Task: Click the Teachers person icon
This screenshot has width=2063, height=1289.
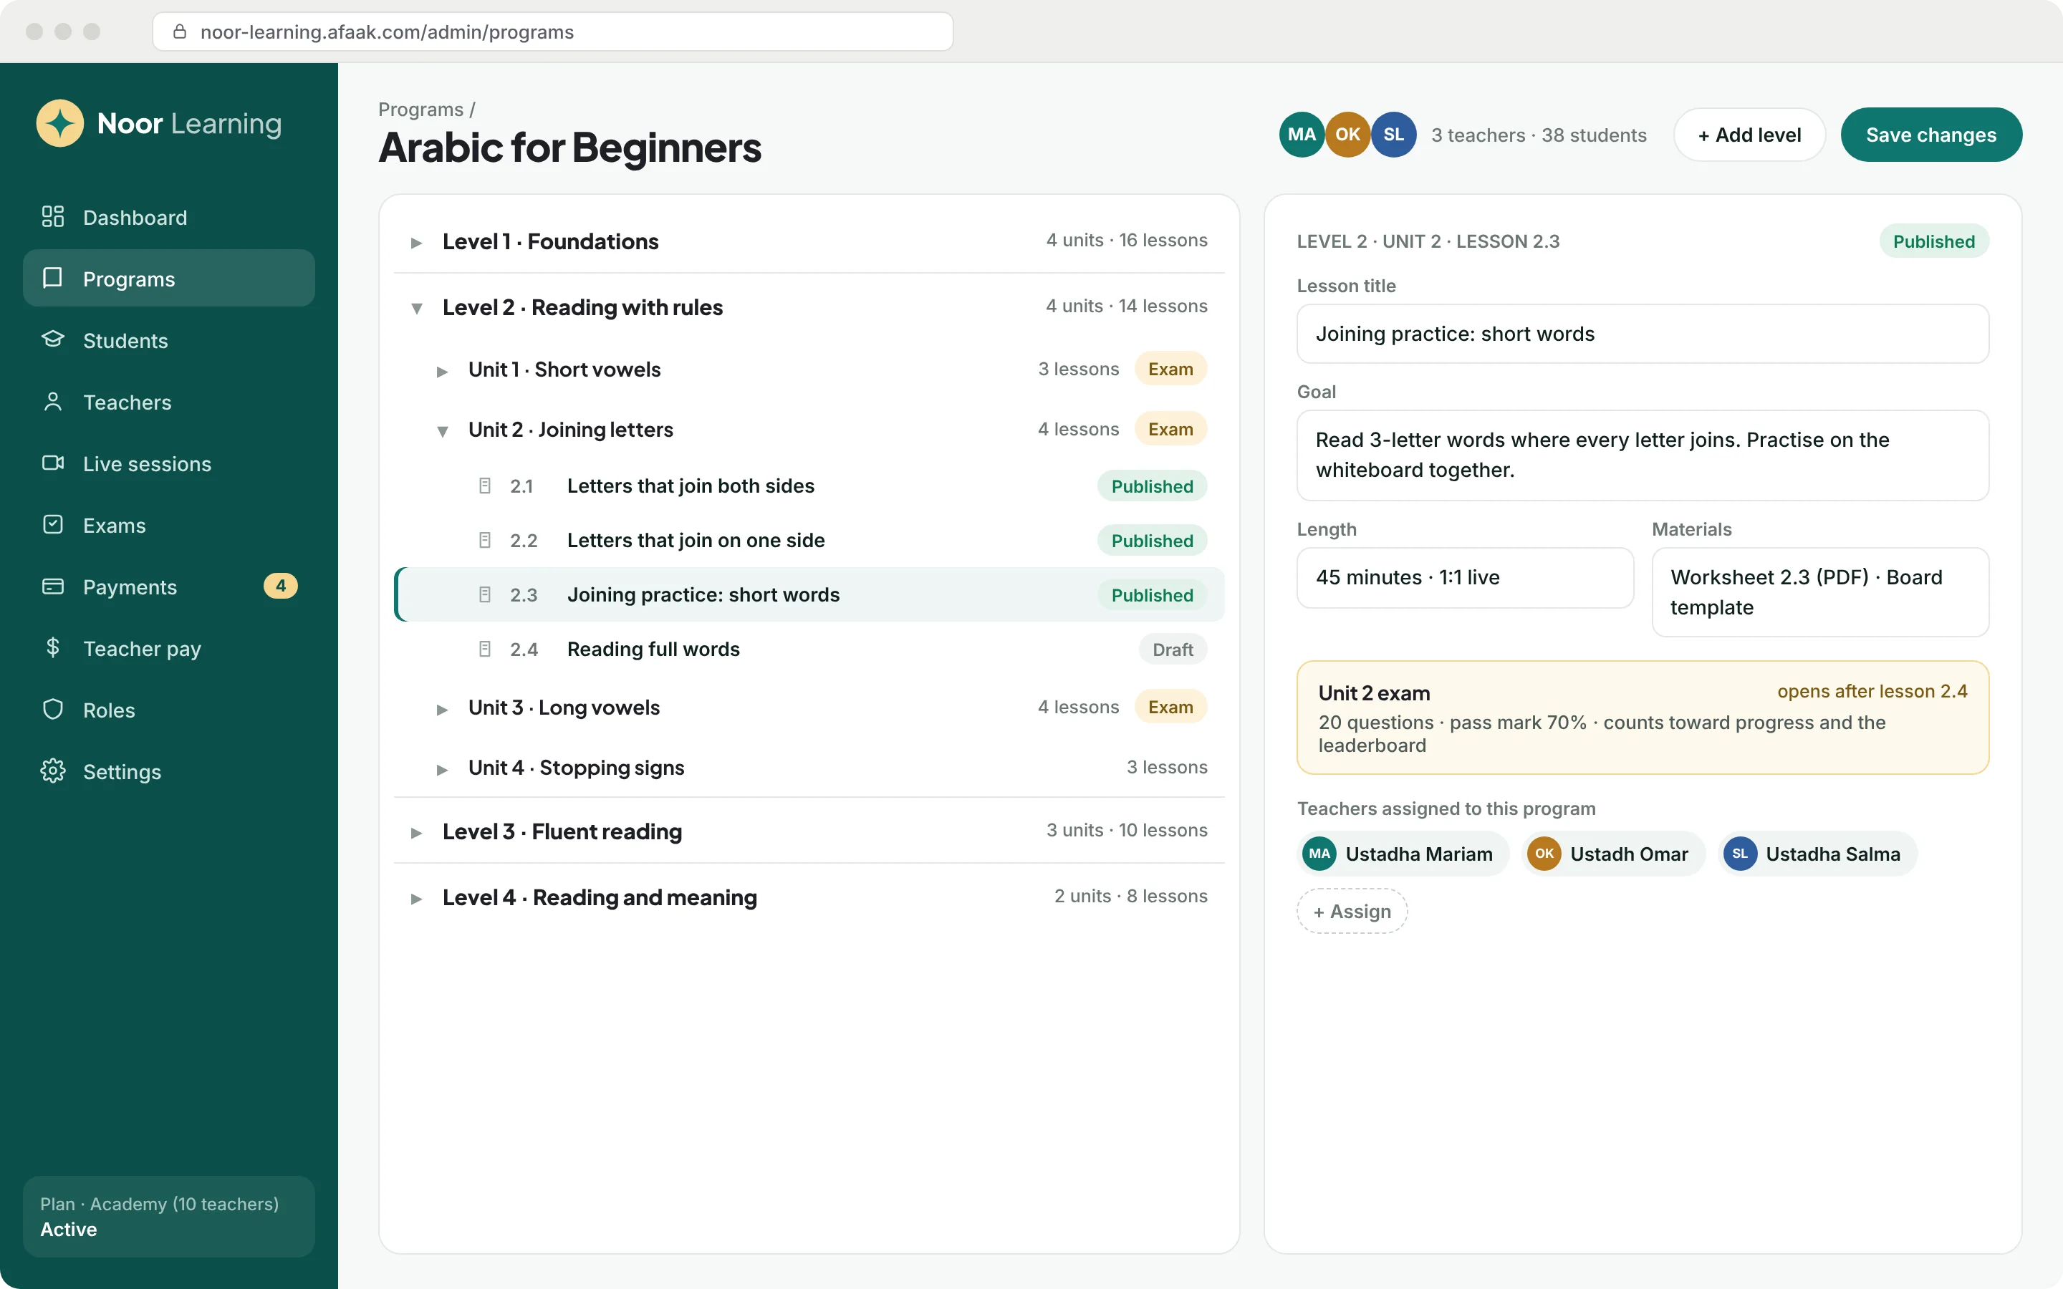Action: point(53,402)
